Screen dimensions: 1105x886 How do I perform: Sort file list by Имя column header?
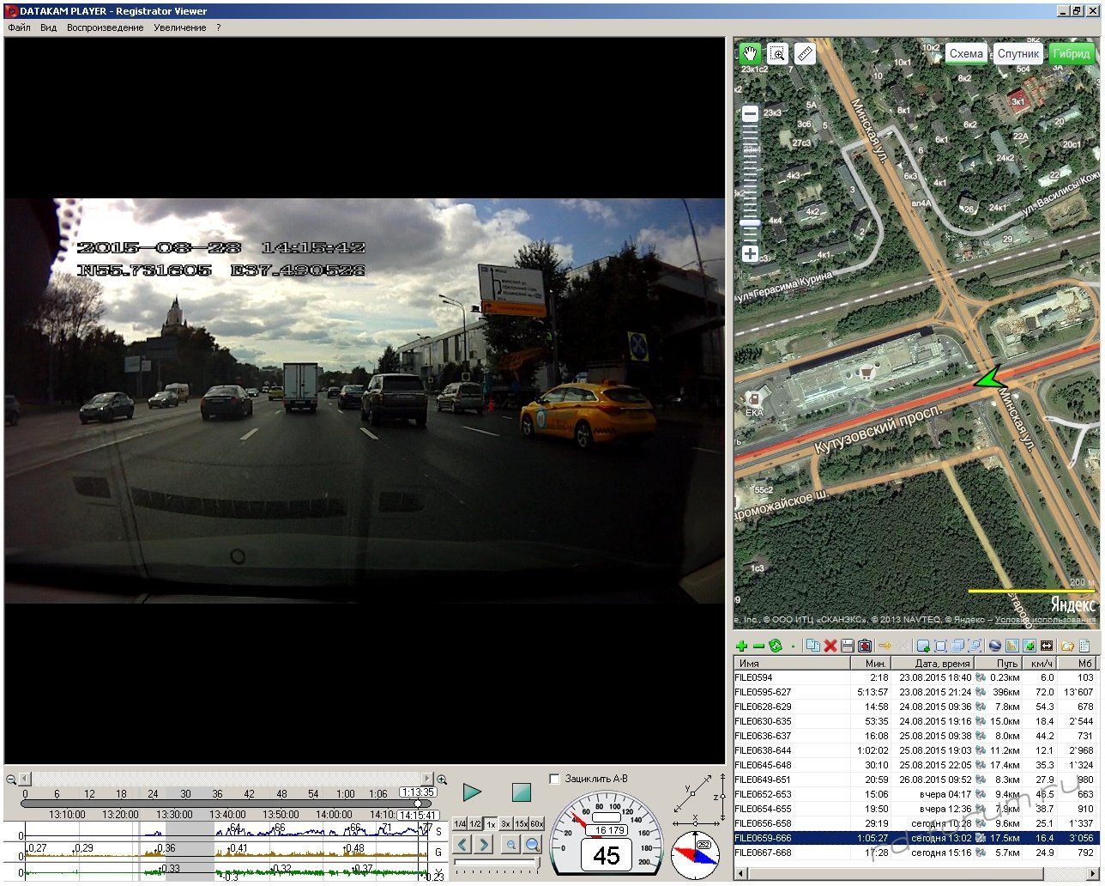tap(791, 663)
